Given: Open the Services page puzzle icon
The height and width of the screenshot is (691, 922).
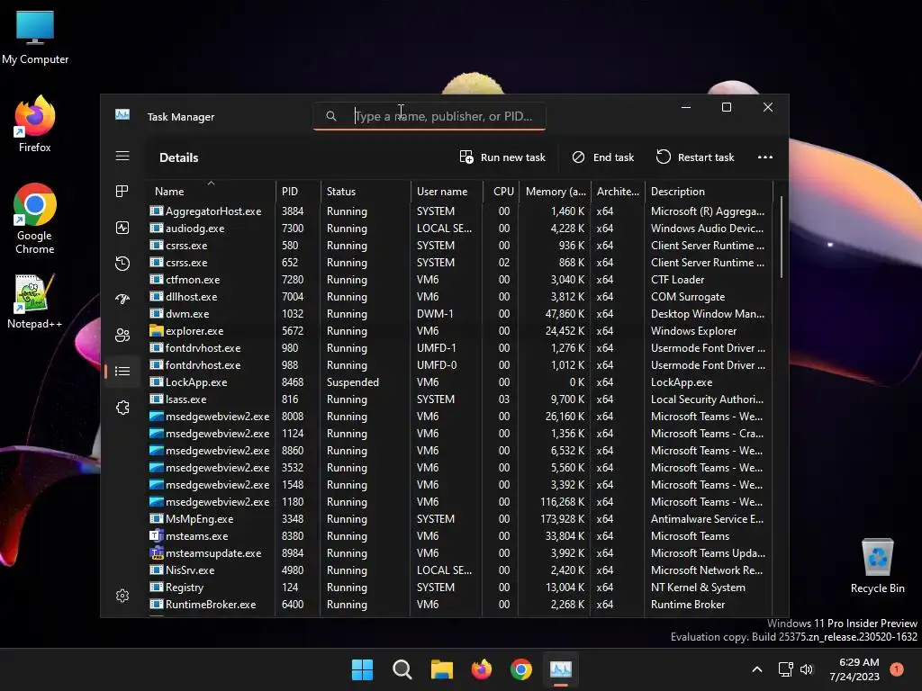Looking at the screenshot, I should (x=122, y=408).
